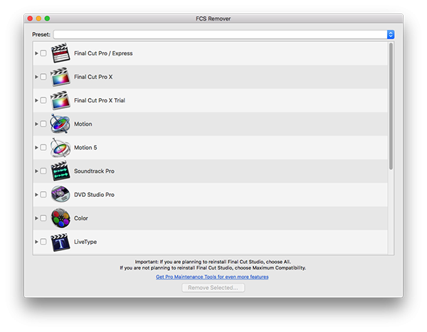Close the FCS Remover window
The width and height of the screenshot is (427, 332).
(30, 18)
